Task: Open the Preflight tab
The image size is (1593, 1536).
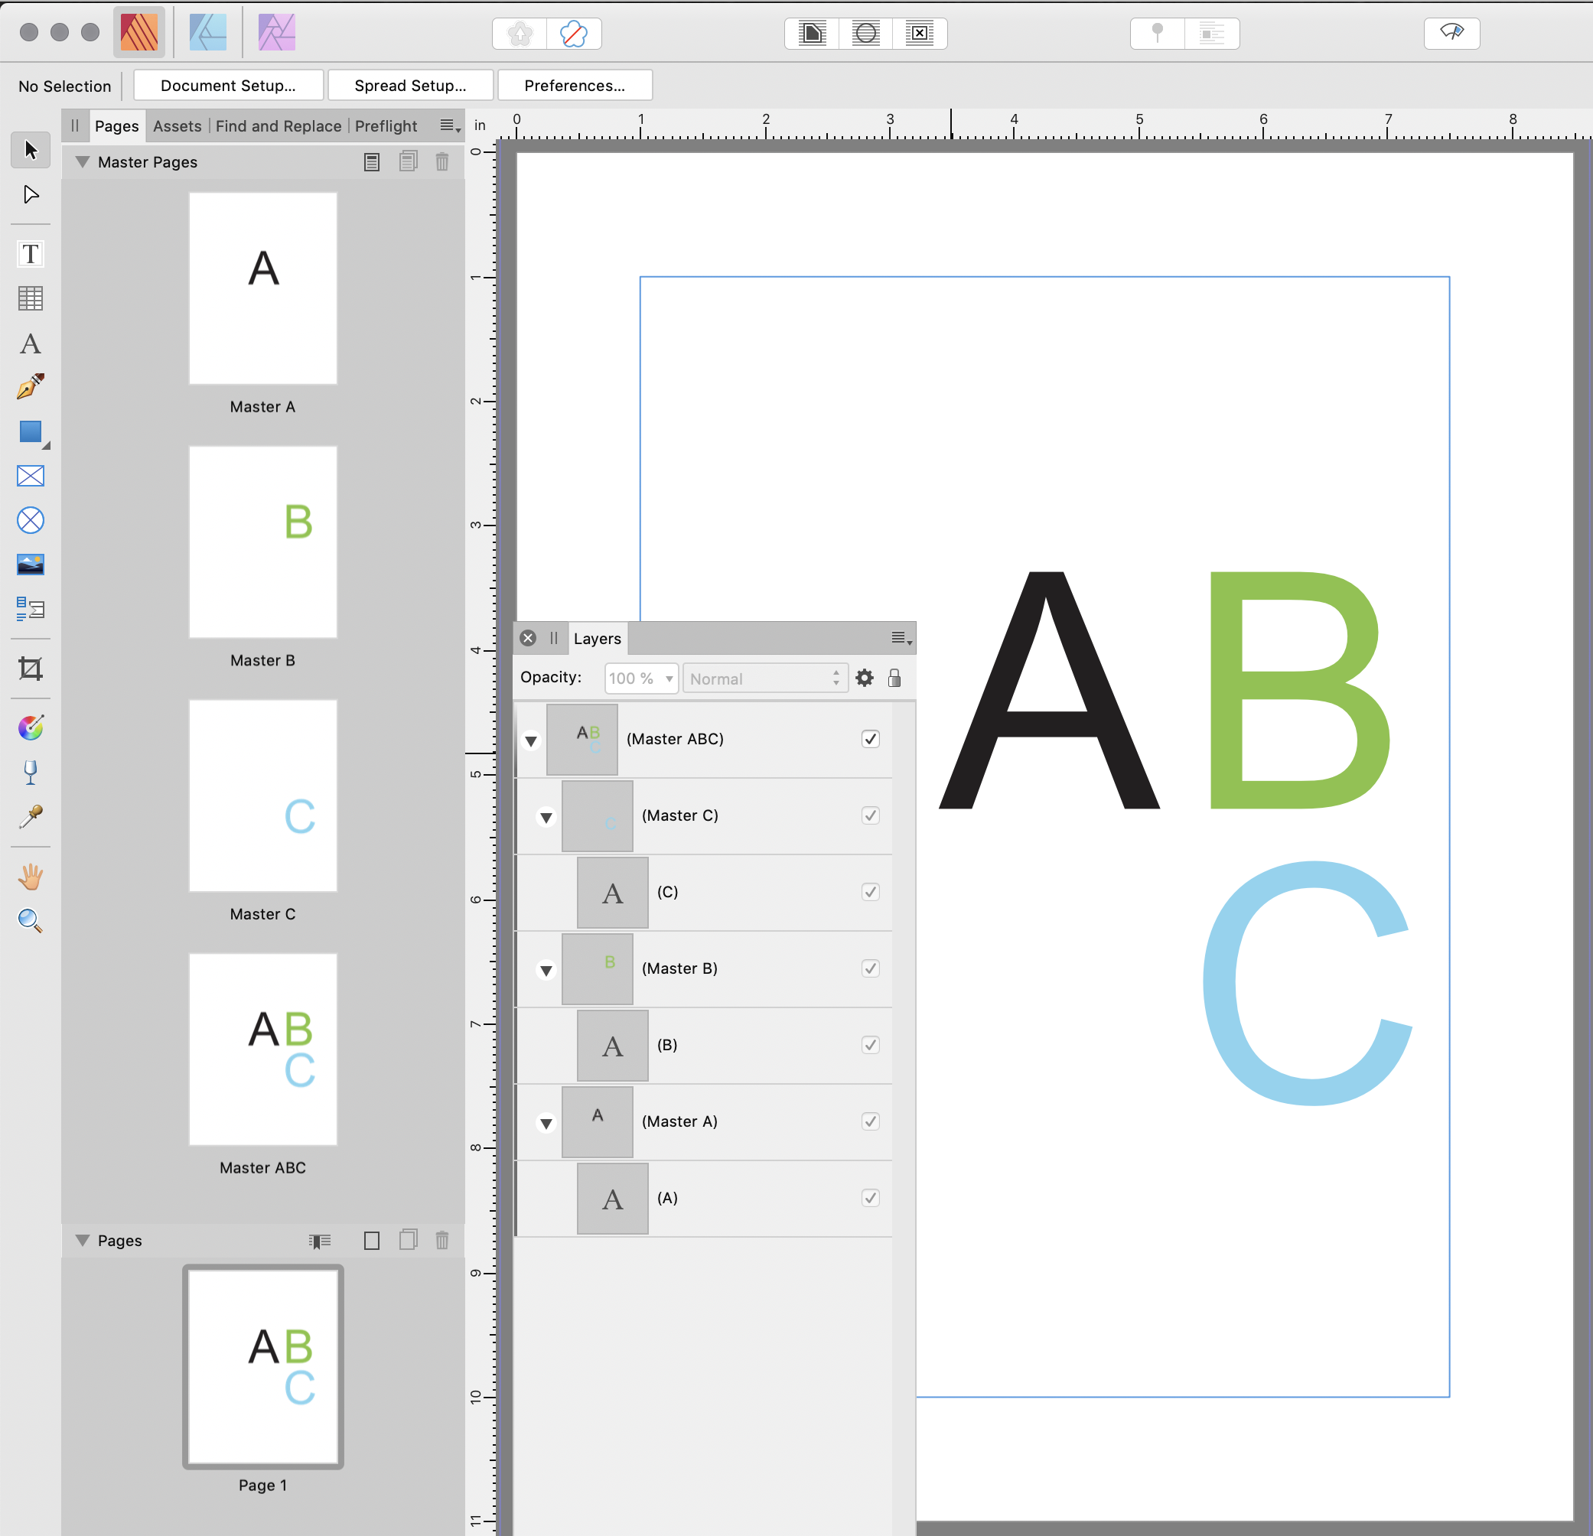Action: pyautogui.click(x=386, y=126)
